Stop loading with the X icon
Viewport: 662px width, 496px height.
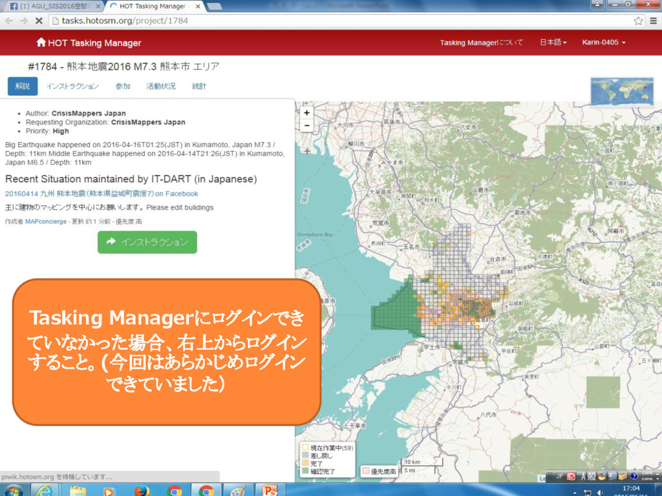point(39,21)
